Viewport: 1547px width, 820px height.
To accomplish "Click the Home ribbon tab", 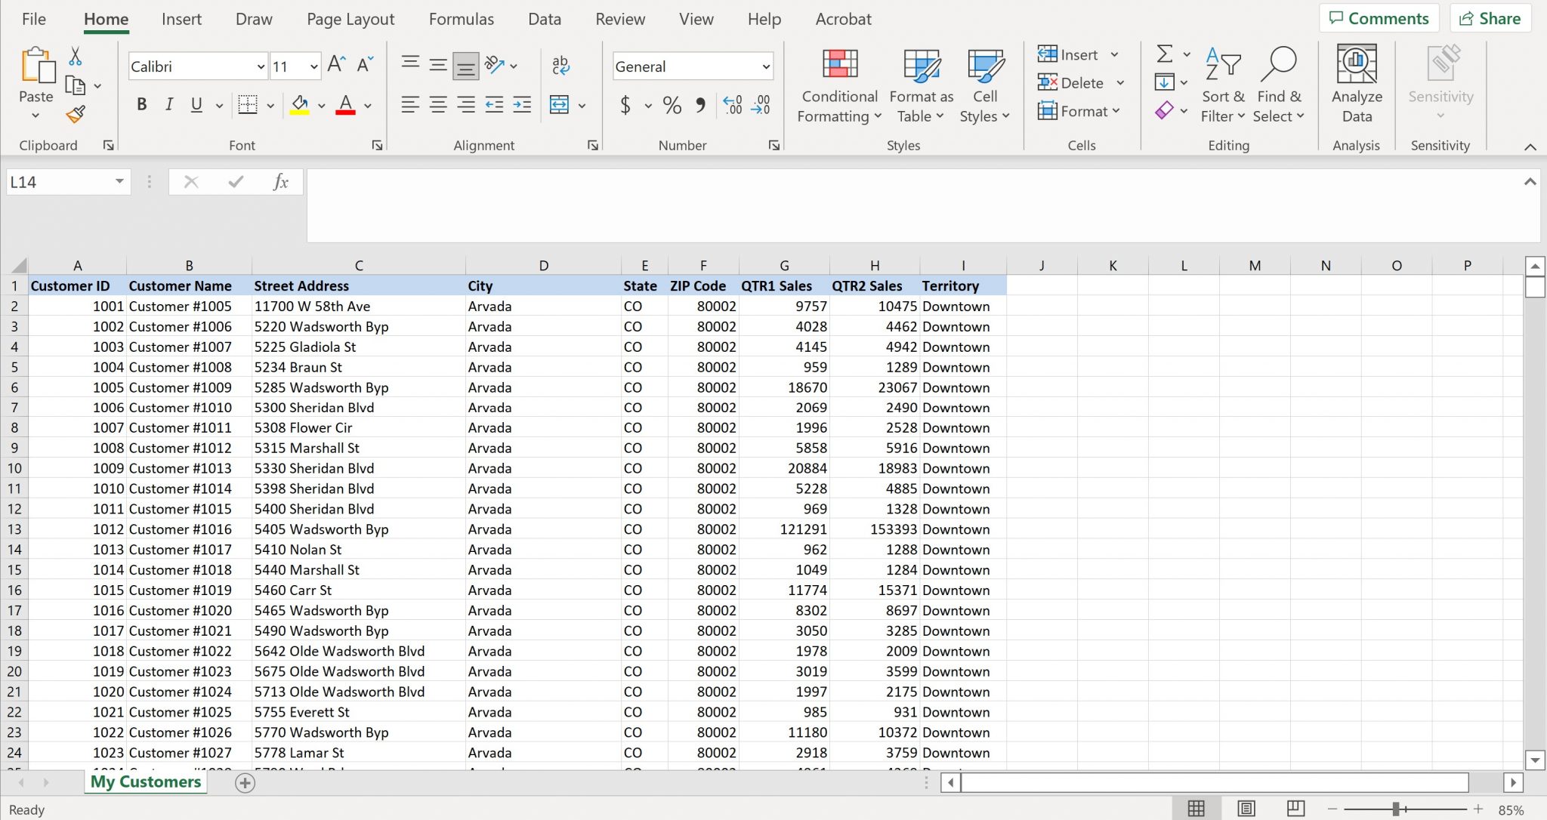I will coord(106,20).
